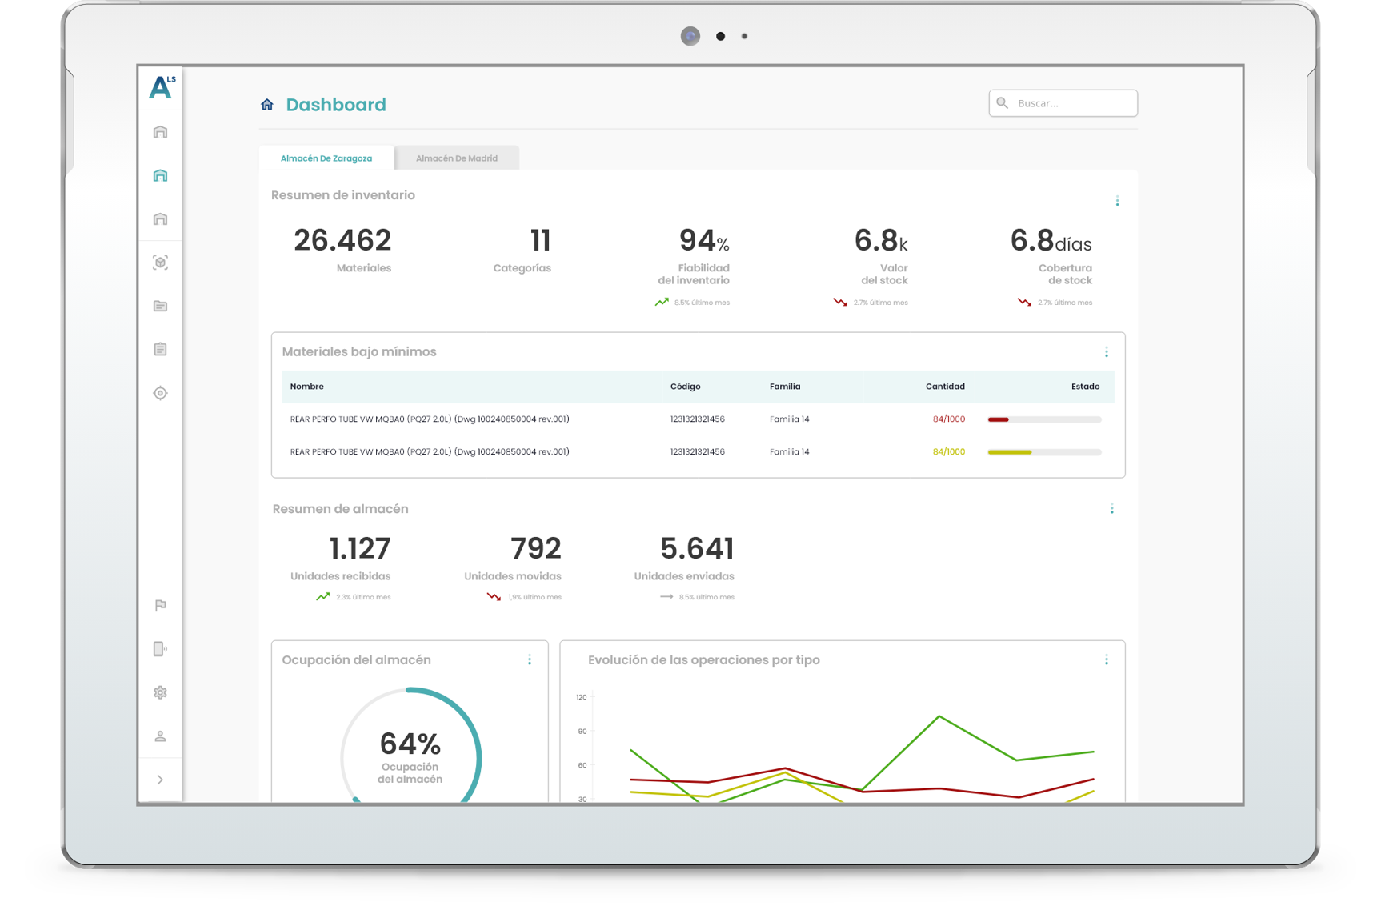Sort table by Cantidad column header
1381x914 pixels.
945,387
